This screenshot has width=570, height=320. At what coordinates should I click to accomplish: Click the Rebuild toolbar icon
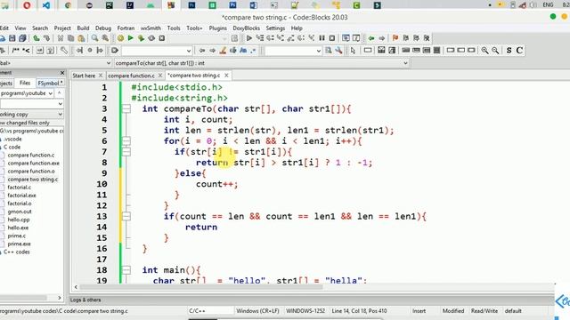[151, 38]
